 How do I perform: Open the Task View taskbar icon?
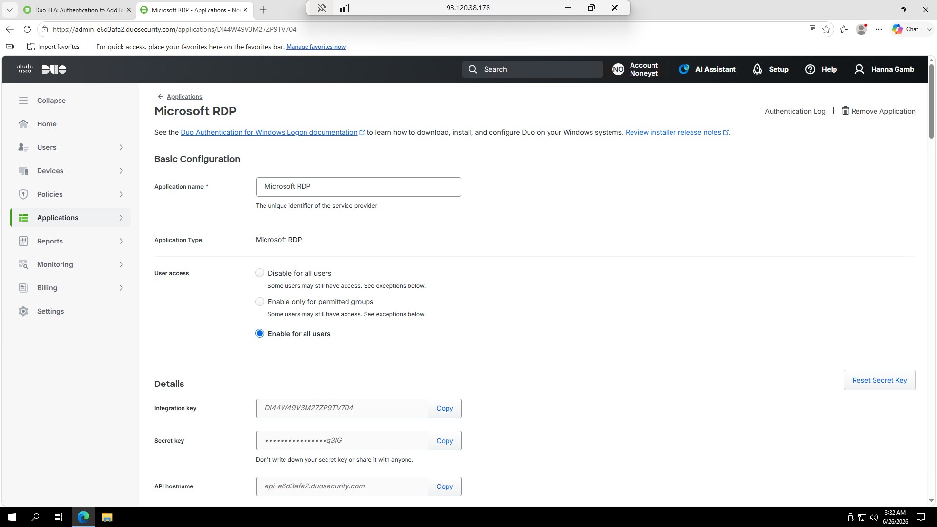[59, 517]
